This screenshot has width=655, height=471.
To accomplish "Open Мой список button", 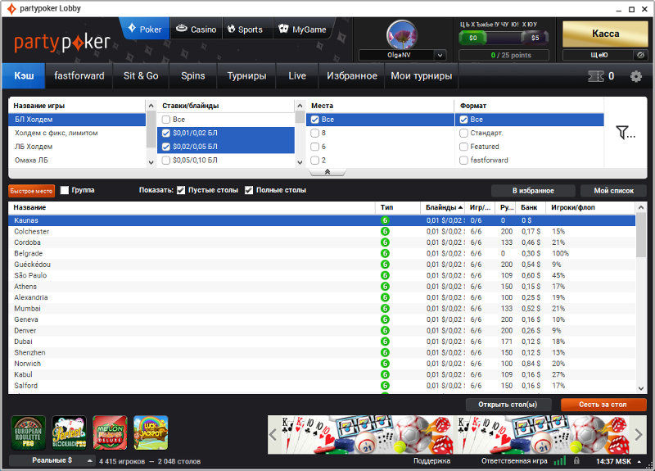I will point(613,191).
